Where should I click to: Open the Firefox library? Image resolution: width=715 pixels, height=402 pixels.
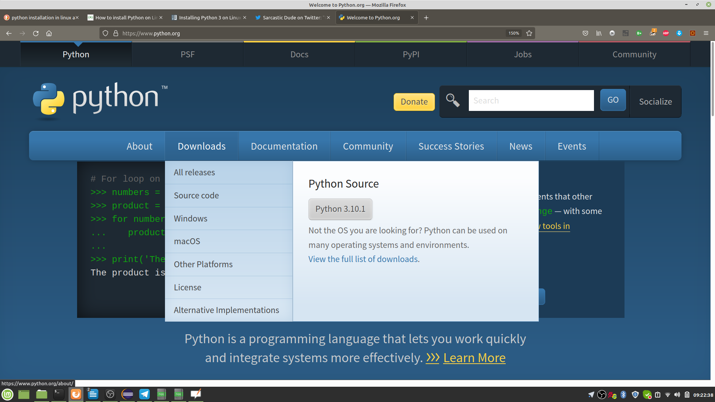pyautogui.click(x=599, y=33)
